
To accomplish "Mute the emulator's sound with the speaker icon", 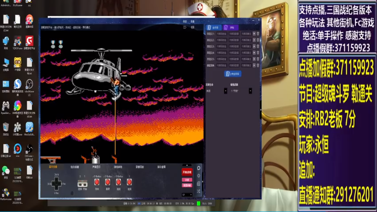I will (193, 27).
